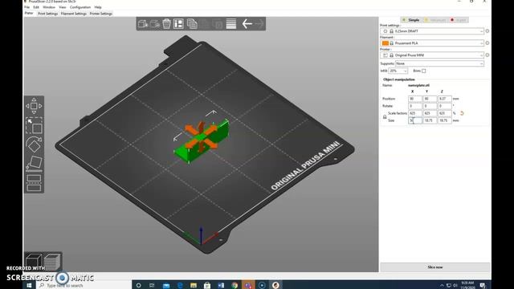Open the Help menu
The image size is (514, 289).
(98, 7)
